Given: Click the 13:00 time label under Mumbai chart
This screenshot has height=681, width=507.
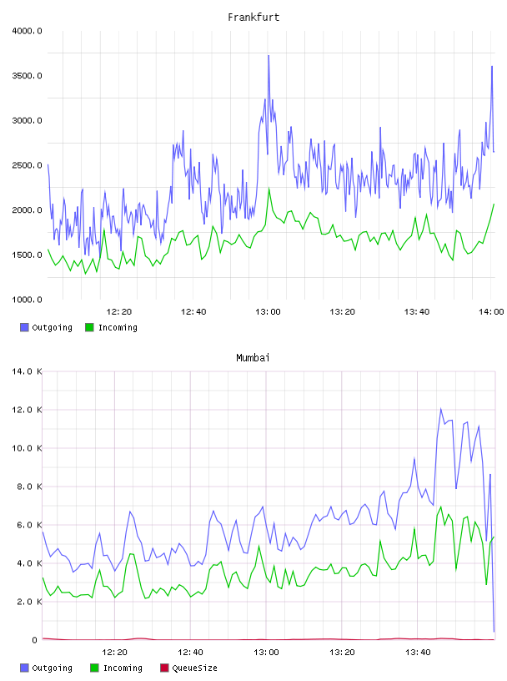Looking at the screenshot, I should (x=266, y=652).
